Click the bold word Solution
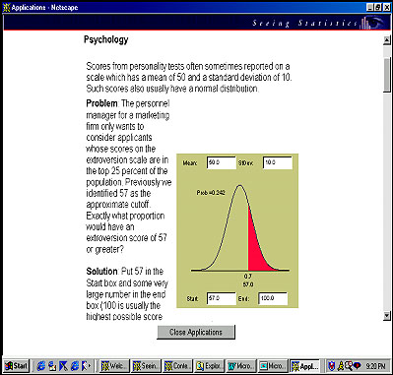 [x=101, y=272]
